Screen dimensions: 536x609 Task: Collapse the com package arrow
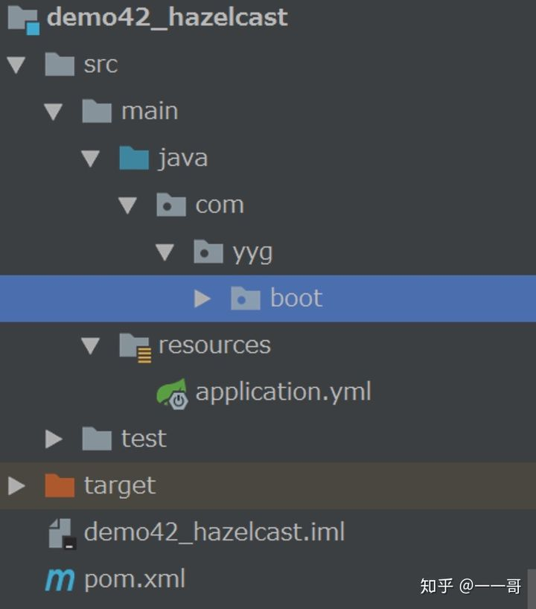point(128,205)
